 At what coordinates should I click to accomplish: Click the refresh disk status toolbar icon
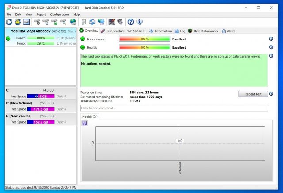click(x=9, y=22)
